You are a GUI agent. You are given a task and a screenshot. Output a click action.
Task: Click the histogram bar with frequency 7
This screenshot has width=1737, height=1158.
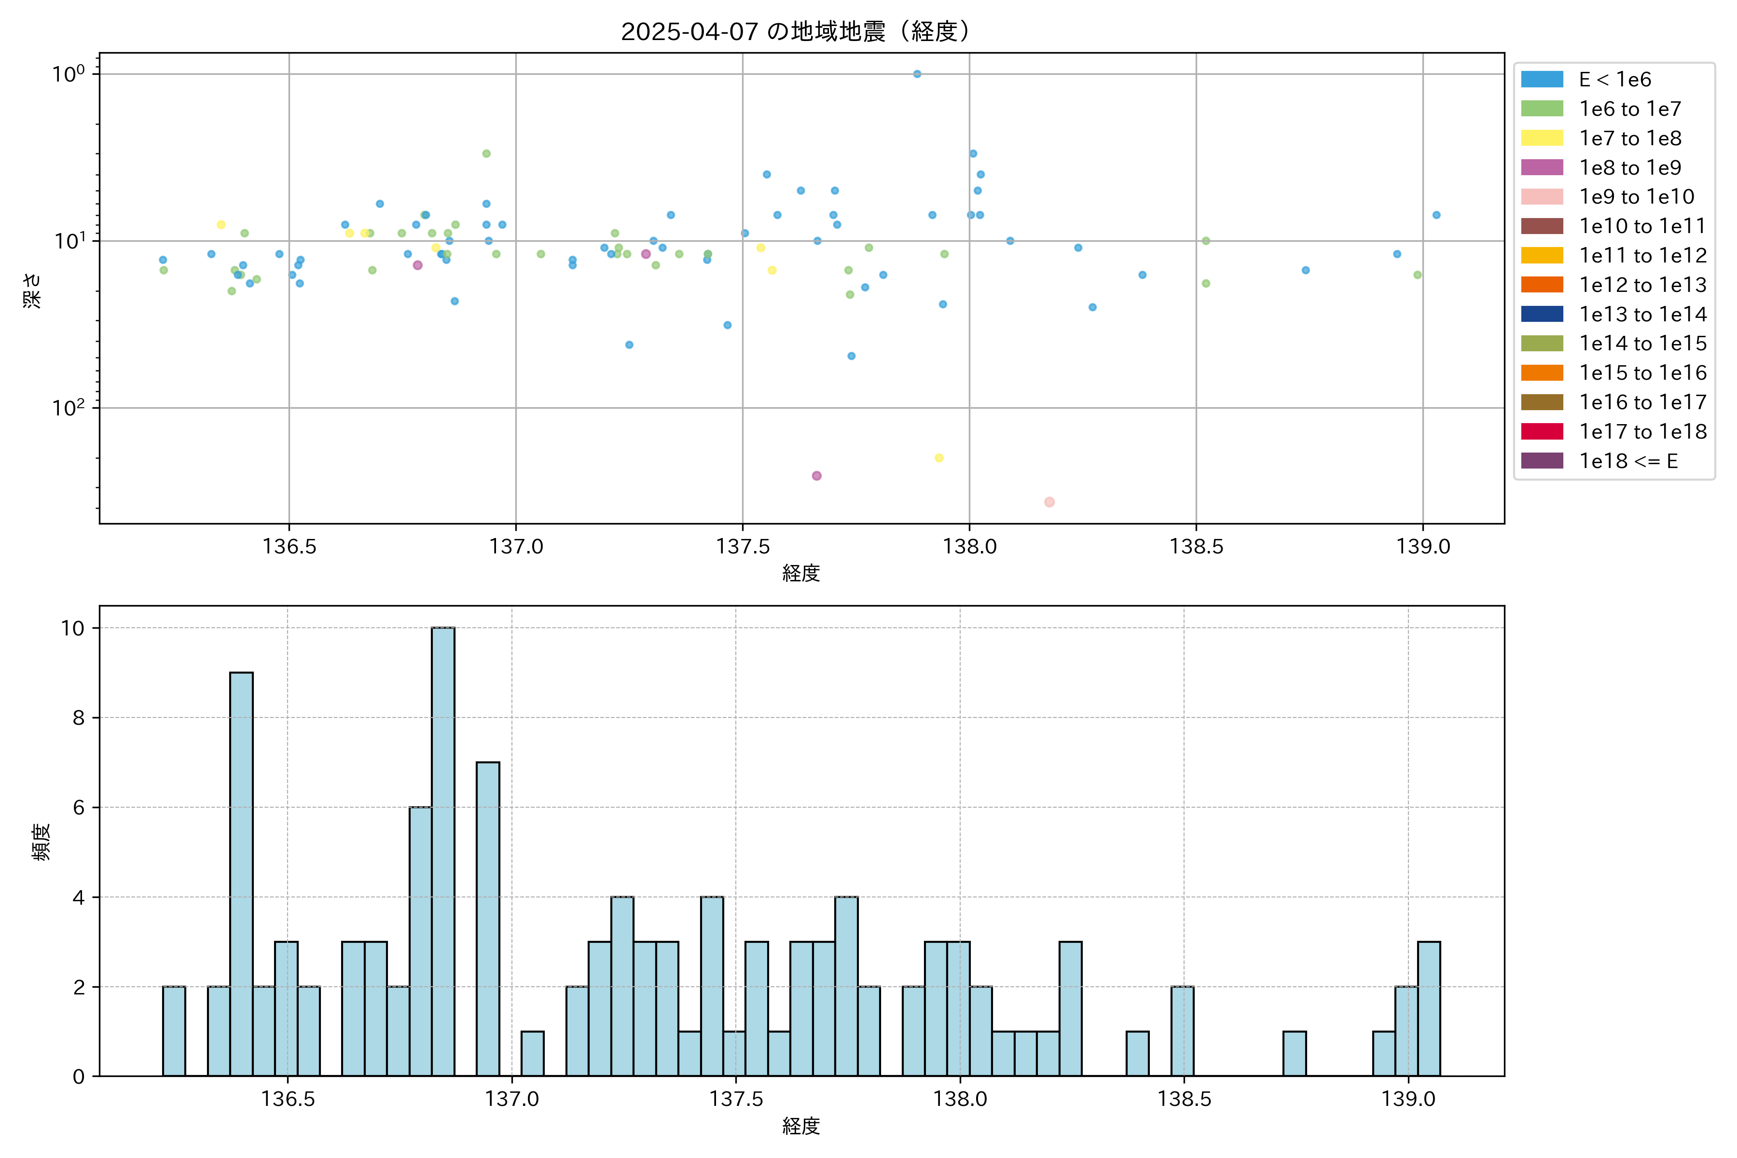click(x=487, y=919)
